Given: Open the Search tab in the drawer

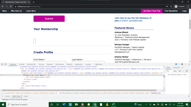Looking at the screenshot, I should [26, 96].
